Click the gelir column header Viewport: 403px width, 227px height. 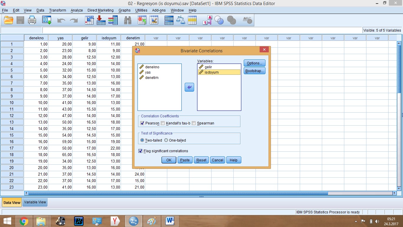[x=85, y=38]
